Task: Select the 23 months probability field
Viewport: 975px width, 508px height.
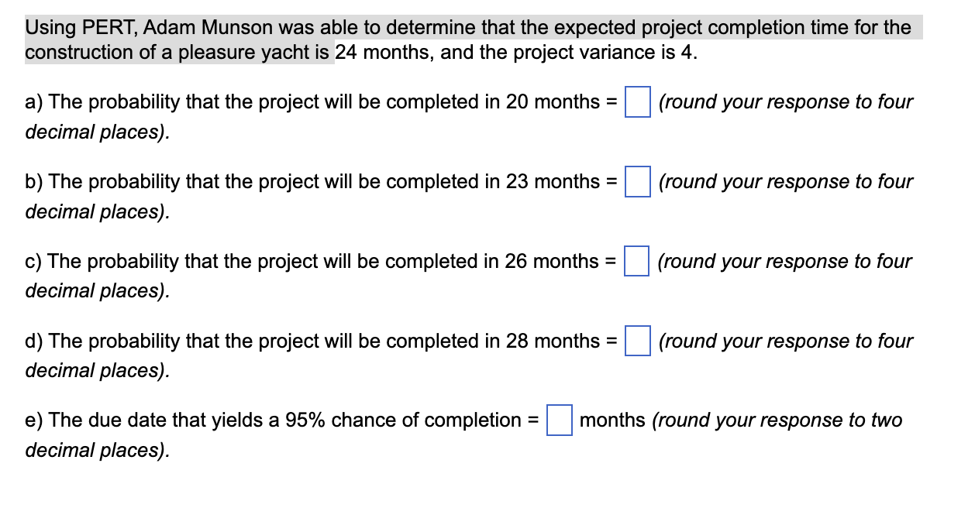Action: (636, 183)
